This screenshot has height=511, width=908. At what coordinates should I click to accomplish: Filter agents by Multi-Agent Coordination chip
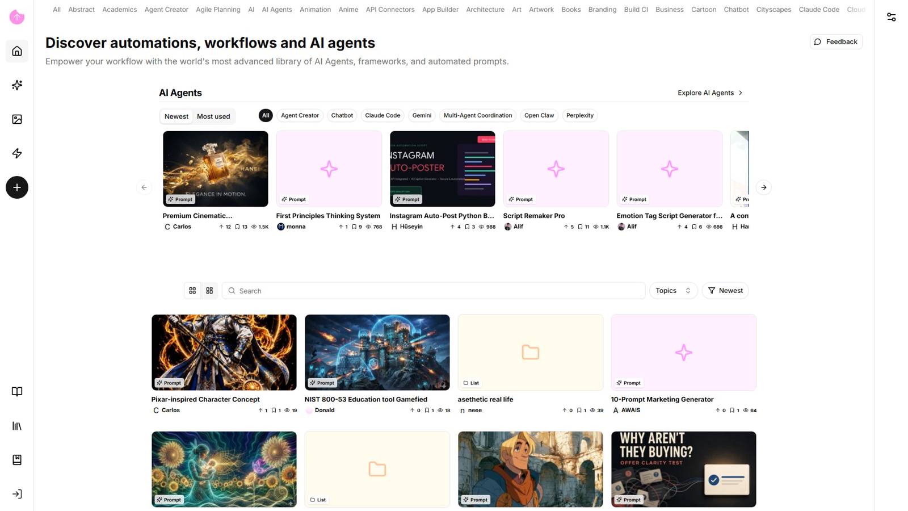[x=478, y=115]
